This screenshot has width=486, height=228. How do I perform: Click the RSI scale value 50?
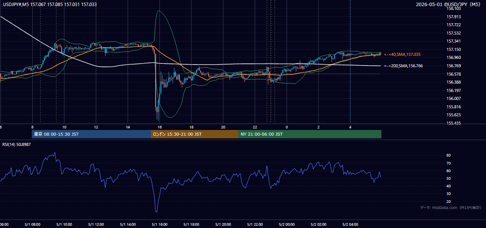pos(448,178)
